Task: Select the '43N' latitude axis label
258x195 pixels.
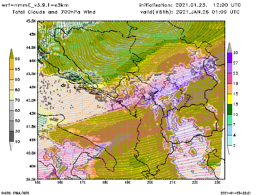Action: (32, 87)
